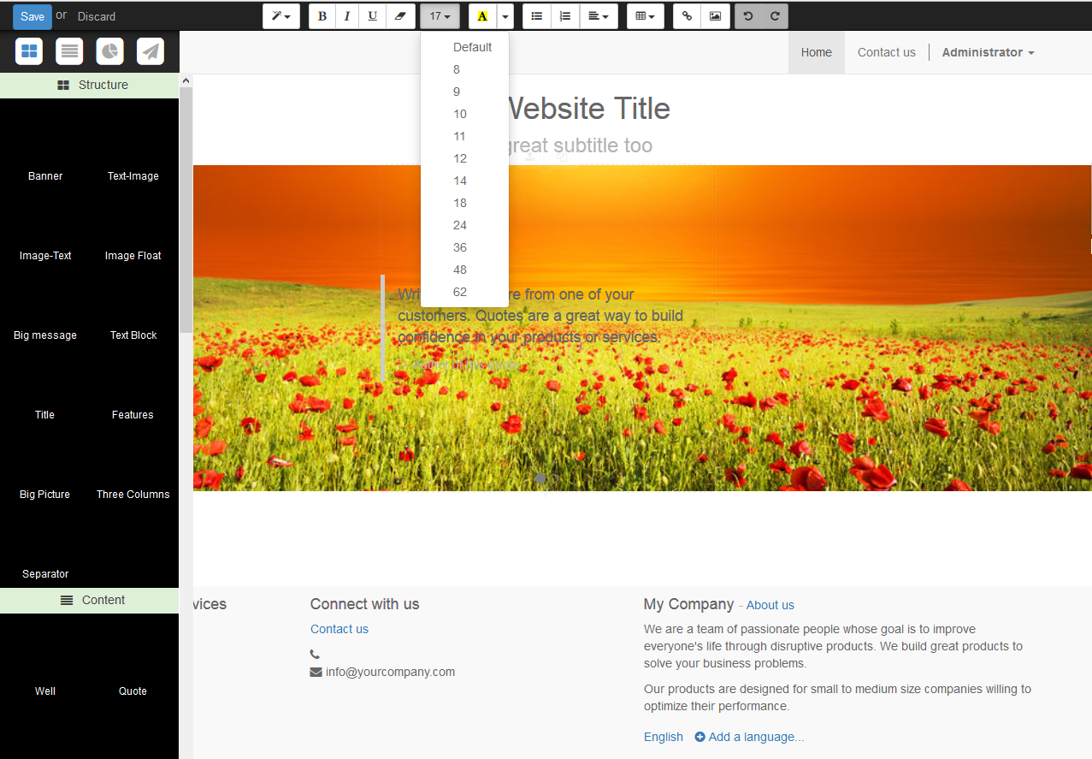The width and height of the screenshot is (1092, 759).
Task: Undo the last edit
Action: pos(748,16)
